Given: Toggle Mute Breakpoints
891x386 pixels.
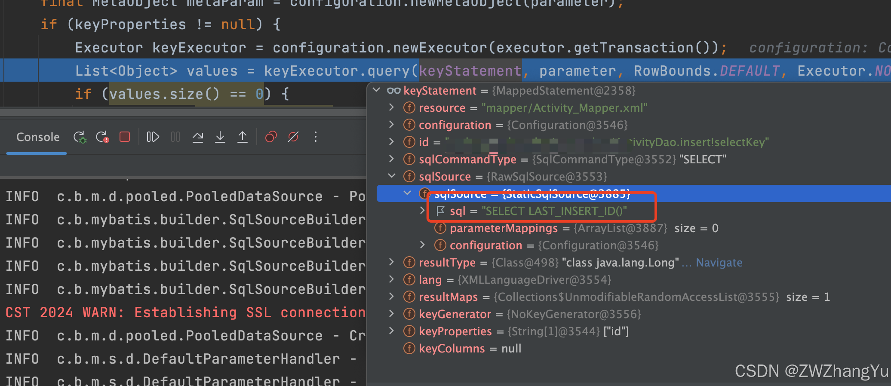Looking at the screenshot, I should pos(293,137).
